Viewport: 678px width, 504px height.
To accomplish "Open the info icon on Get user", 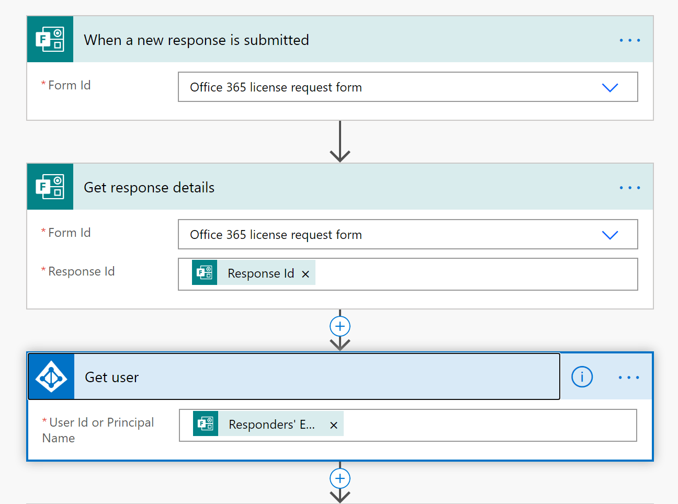I will [x=582, y=377].
